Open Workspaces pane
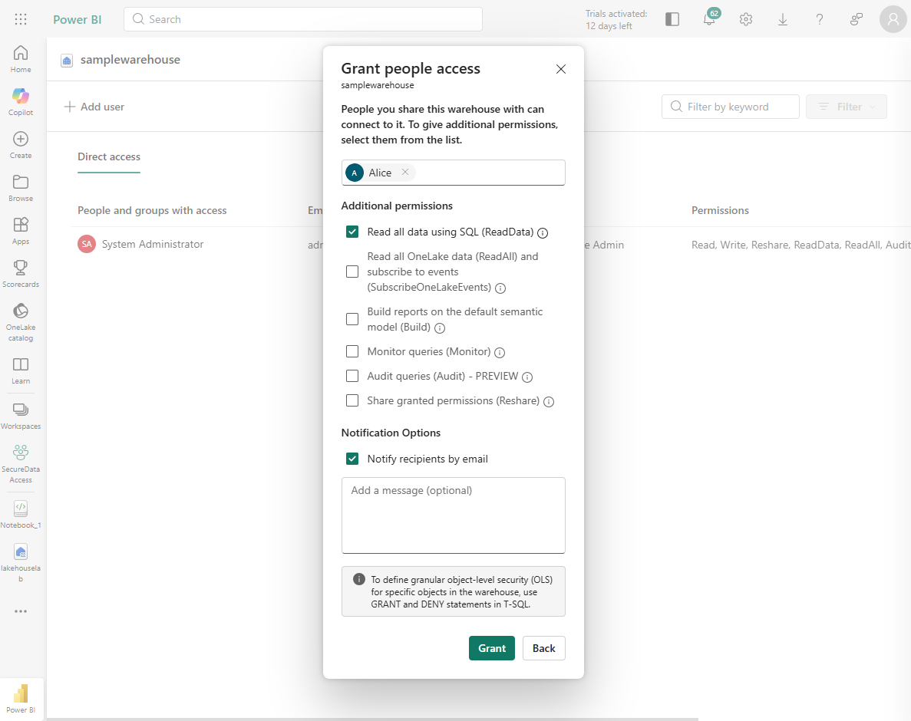Image resolution: width=911 pixels, height=721 pixels. (x=20, y=416)
